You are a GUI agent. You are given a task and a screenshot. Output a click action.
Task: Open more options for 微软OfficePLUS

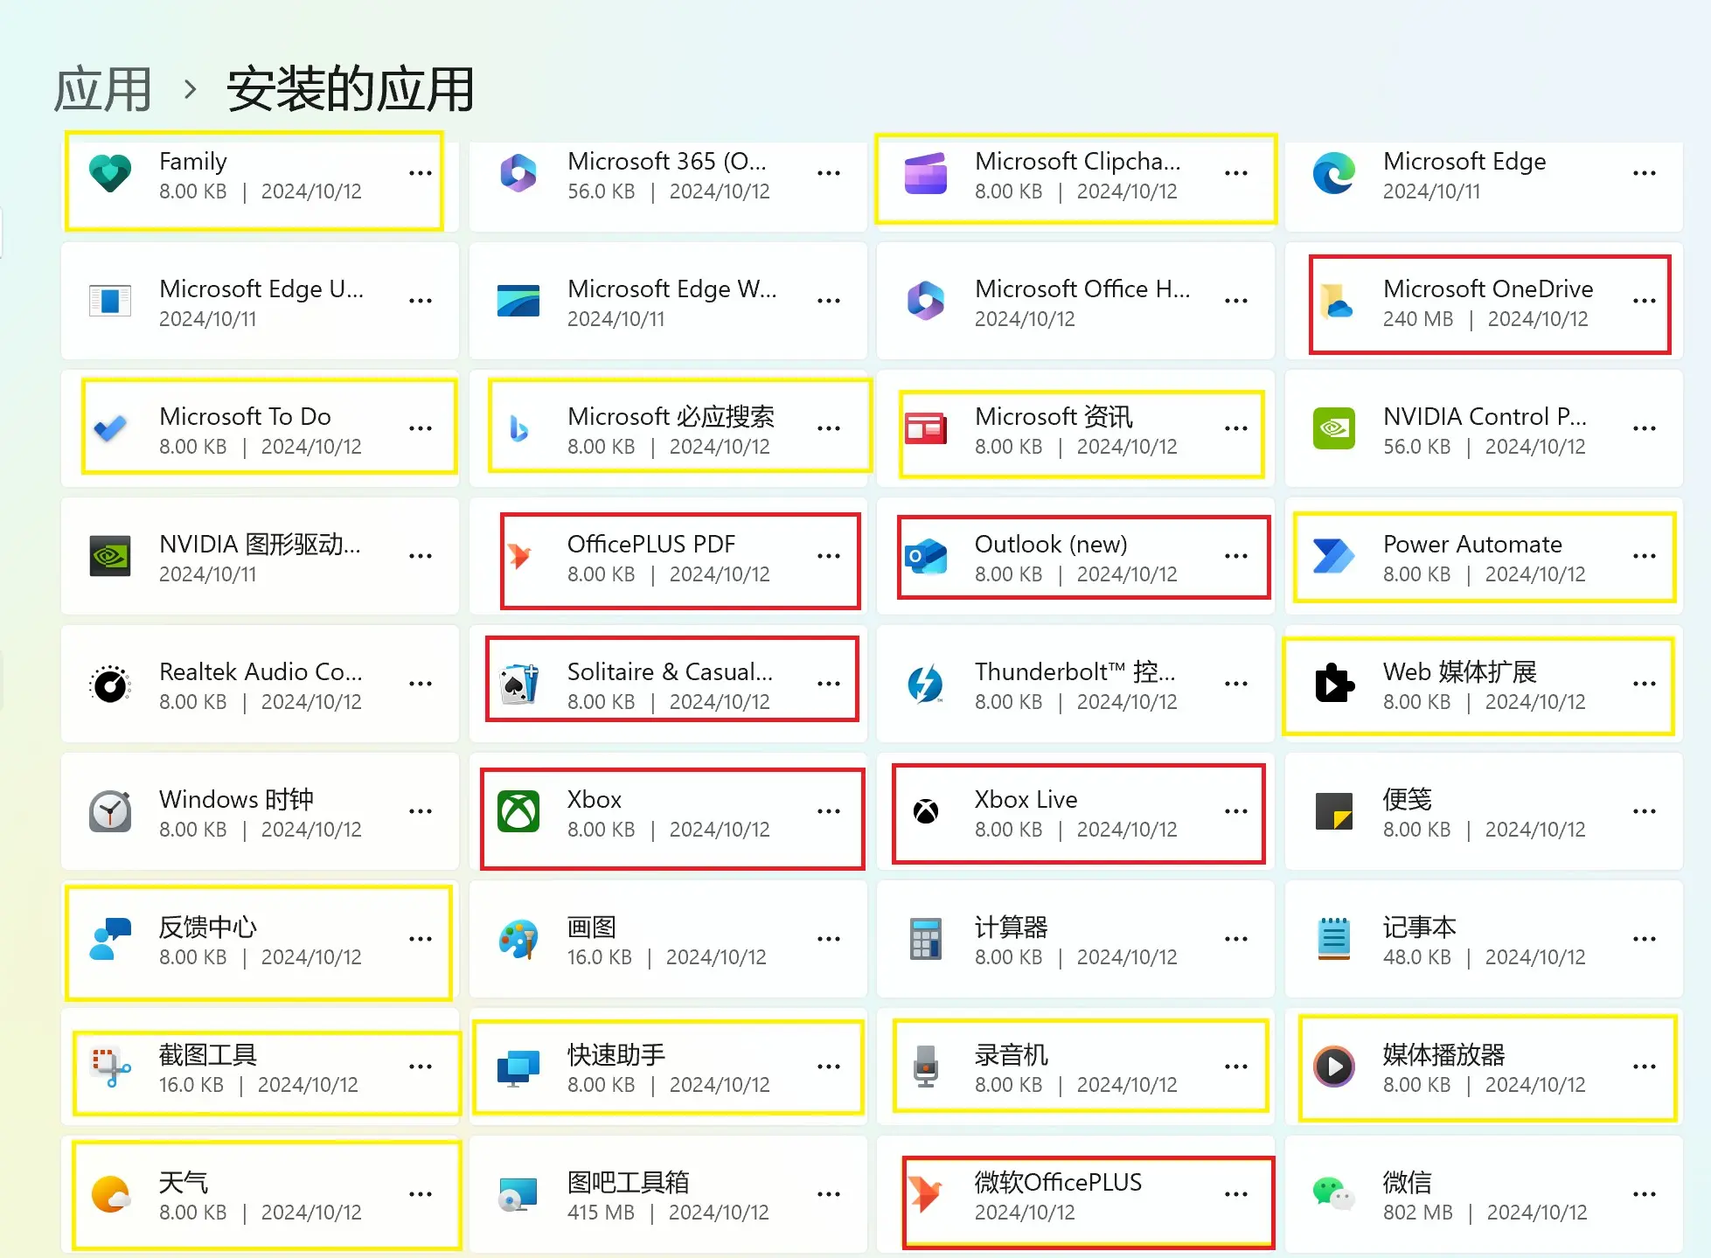(x=1236, y=1194)
